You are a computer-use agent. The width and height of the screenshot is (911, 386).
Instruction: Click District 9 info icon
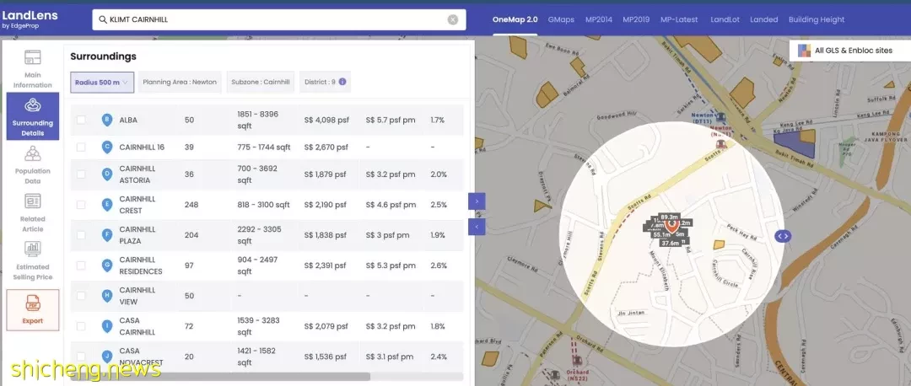tap(342, 82)
